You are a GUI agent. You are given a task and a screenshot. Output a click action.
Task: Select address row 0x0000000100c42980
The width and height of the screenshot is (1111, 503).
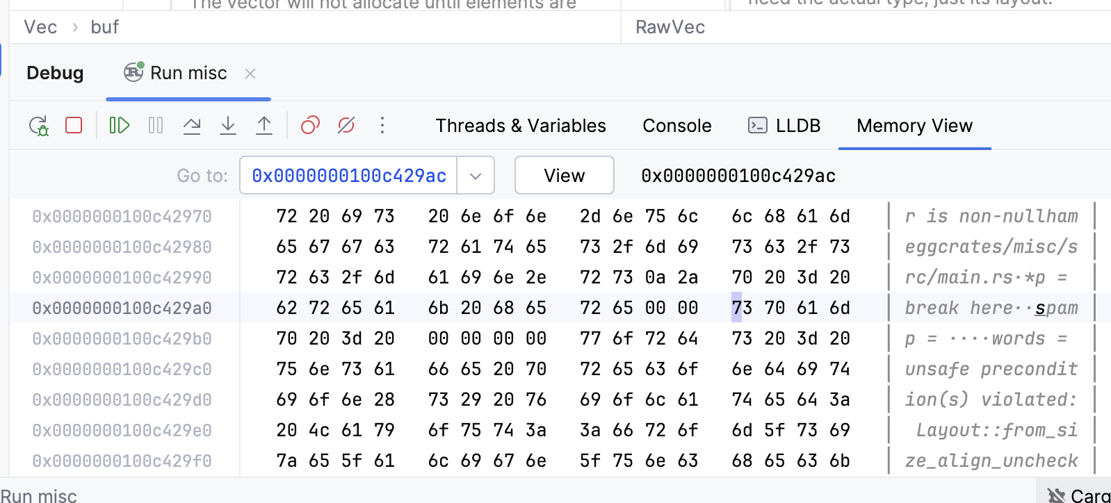(x=122, y=247)
